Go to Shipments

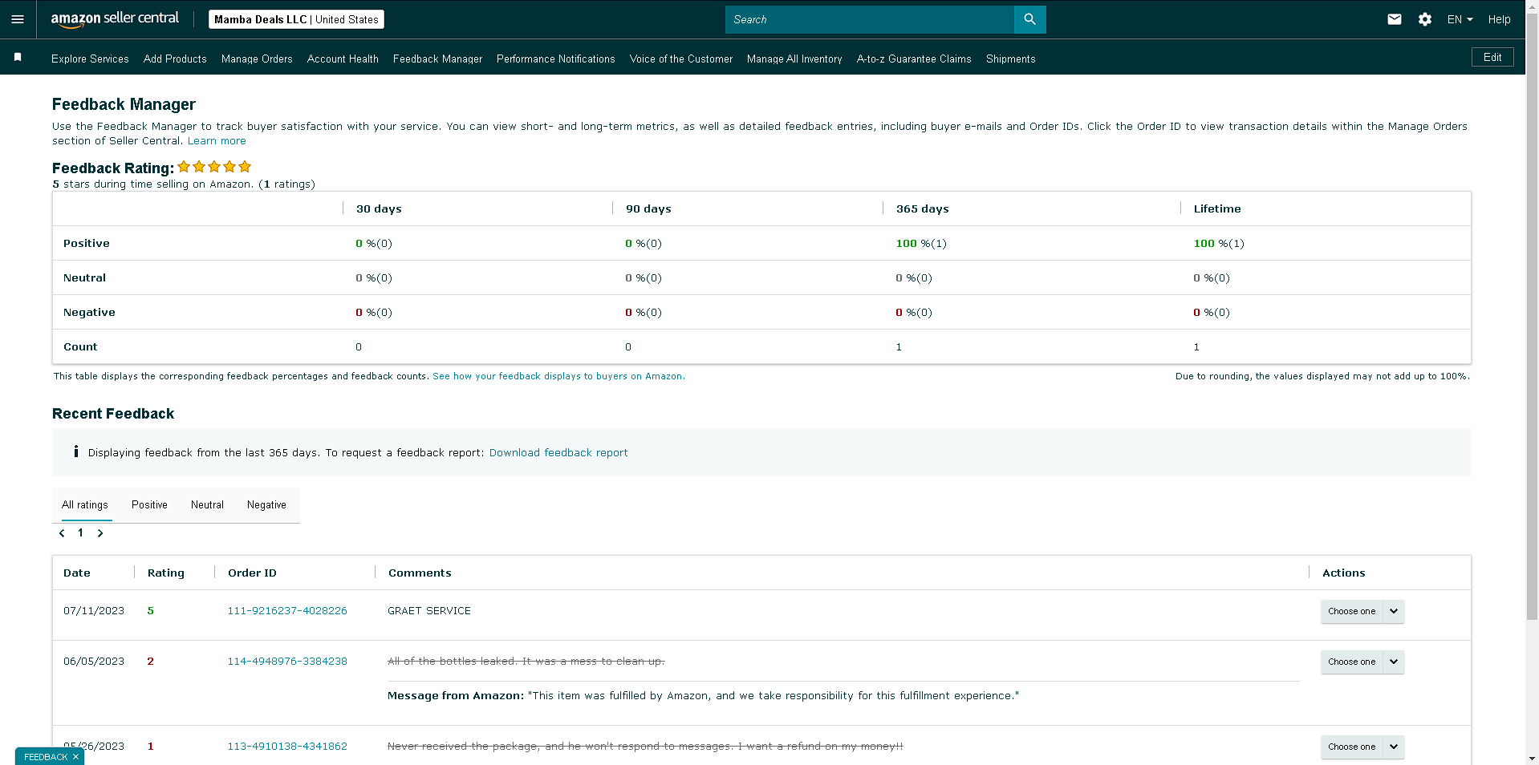click(x=1010, y=59)
